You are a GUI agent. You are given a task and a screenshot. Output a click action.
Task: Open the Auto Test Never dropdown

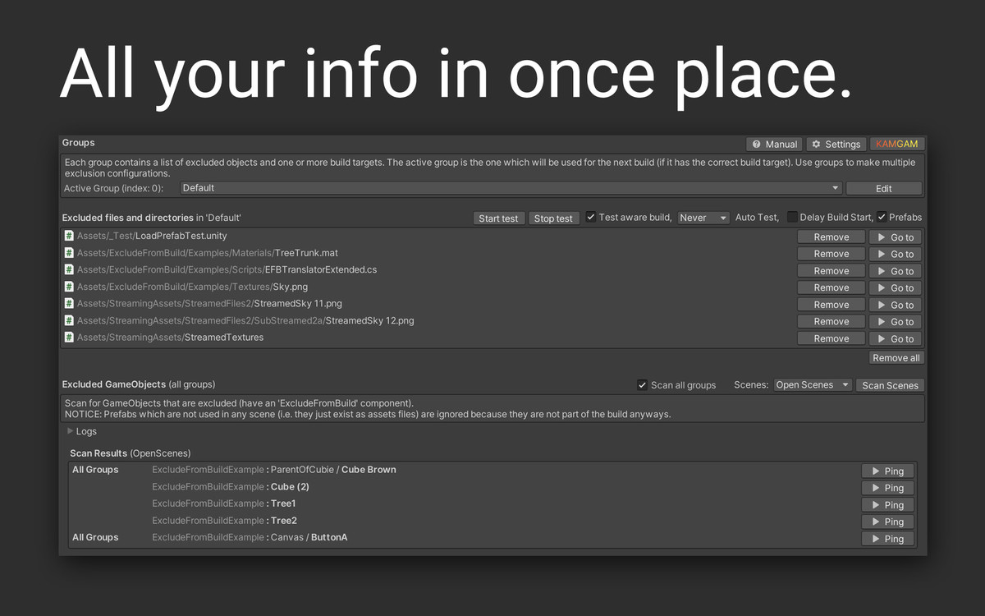point(703,218)
